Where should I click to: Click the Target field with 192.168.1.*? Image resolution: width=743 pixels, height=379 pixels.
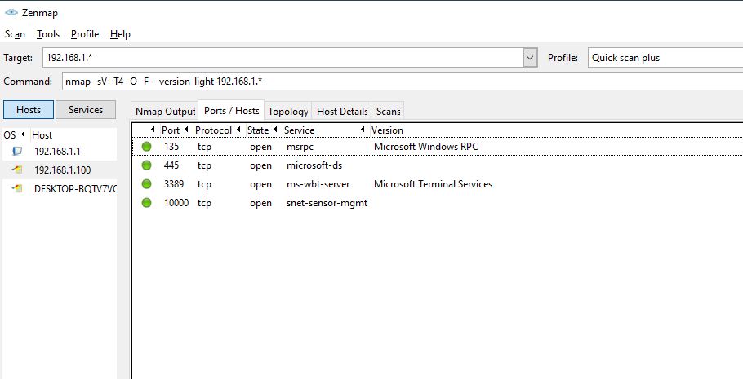(283, 58)
